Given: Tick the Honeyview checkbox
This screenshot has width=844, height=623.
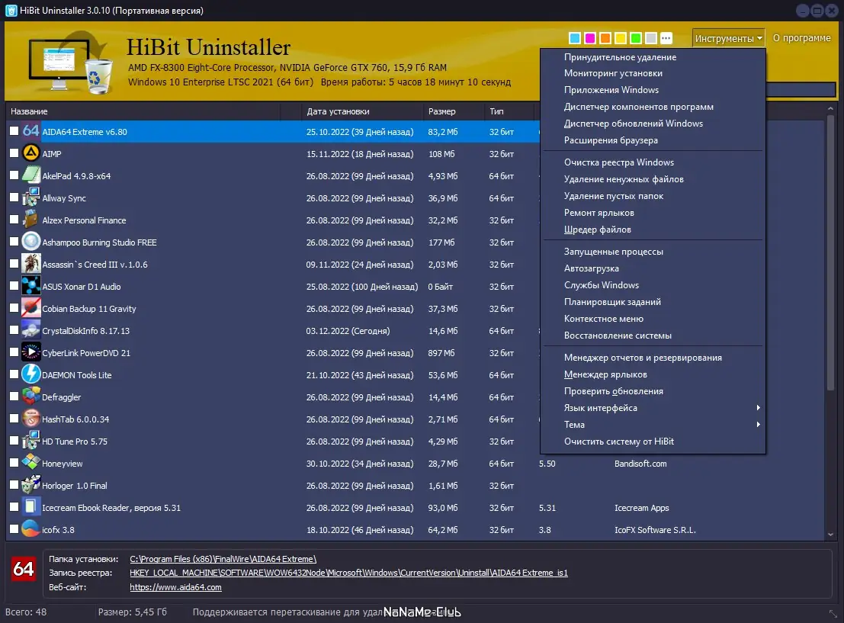Looking at the screenshot, I should click(x=14, y=462).
